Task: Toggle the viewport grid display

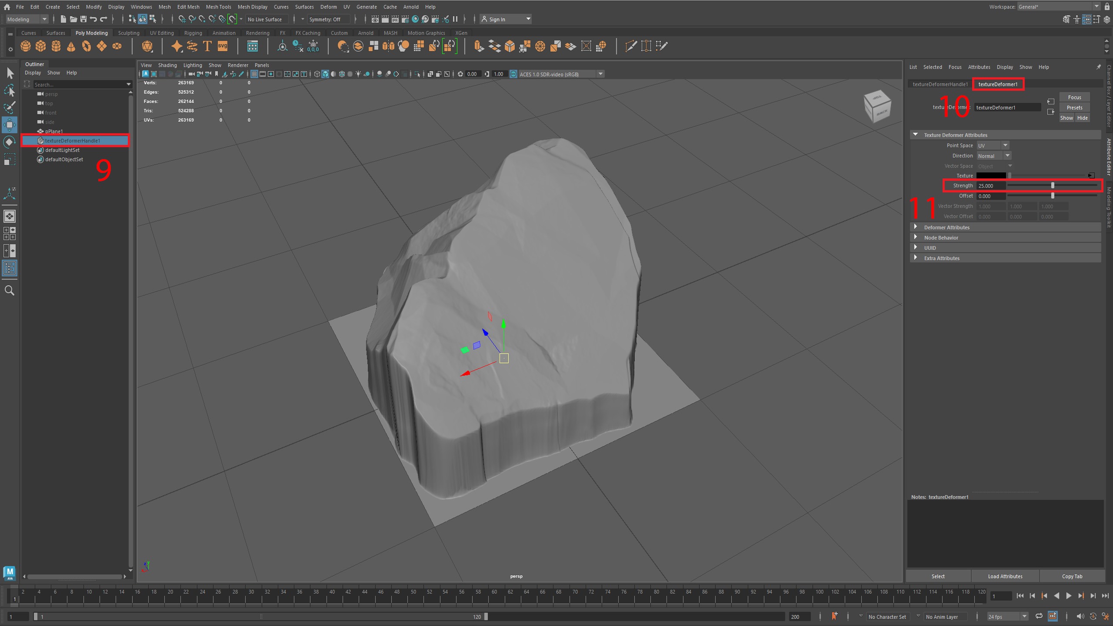Action: click(x=254, y=74)
